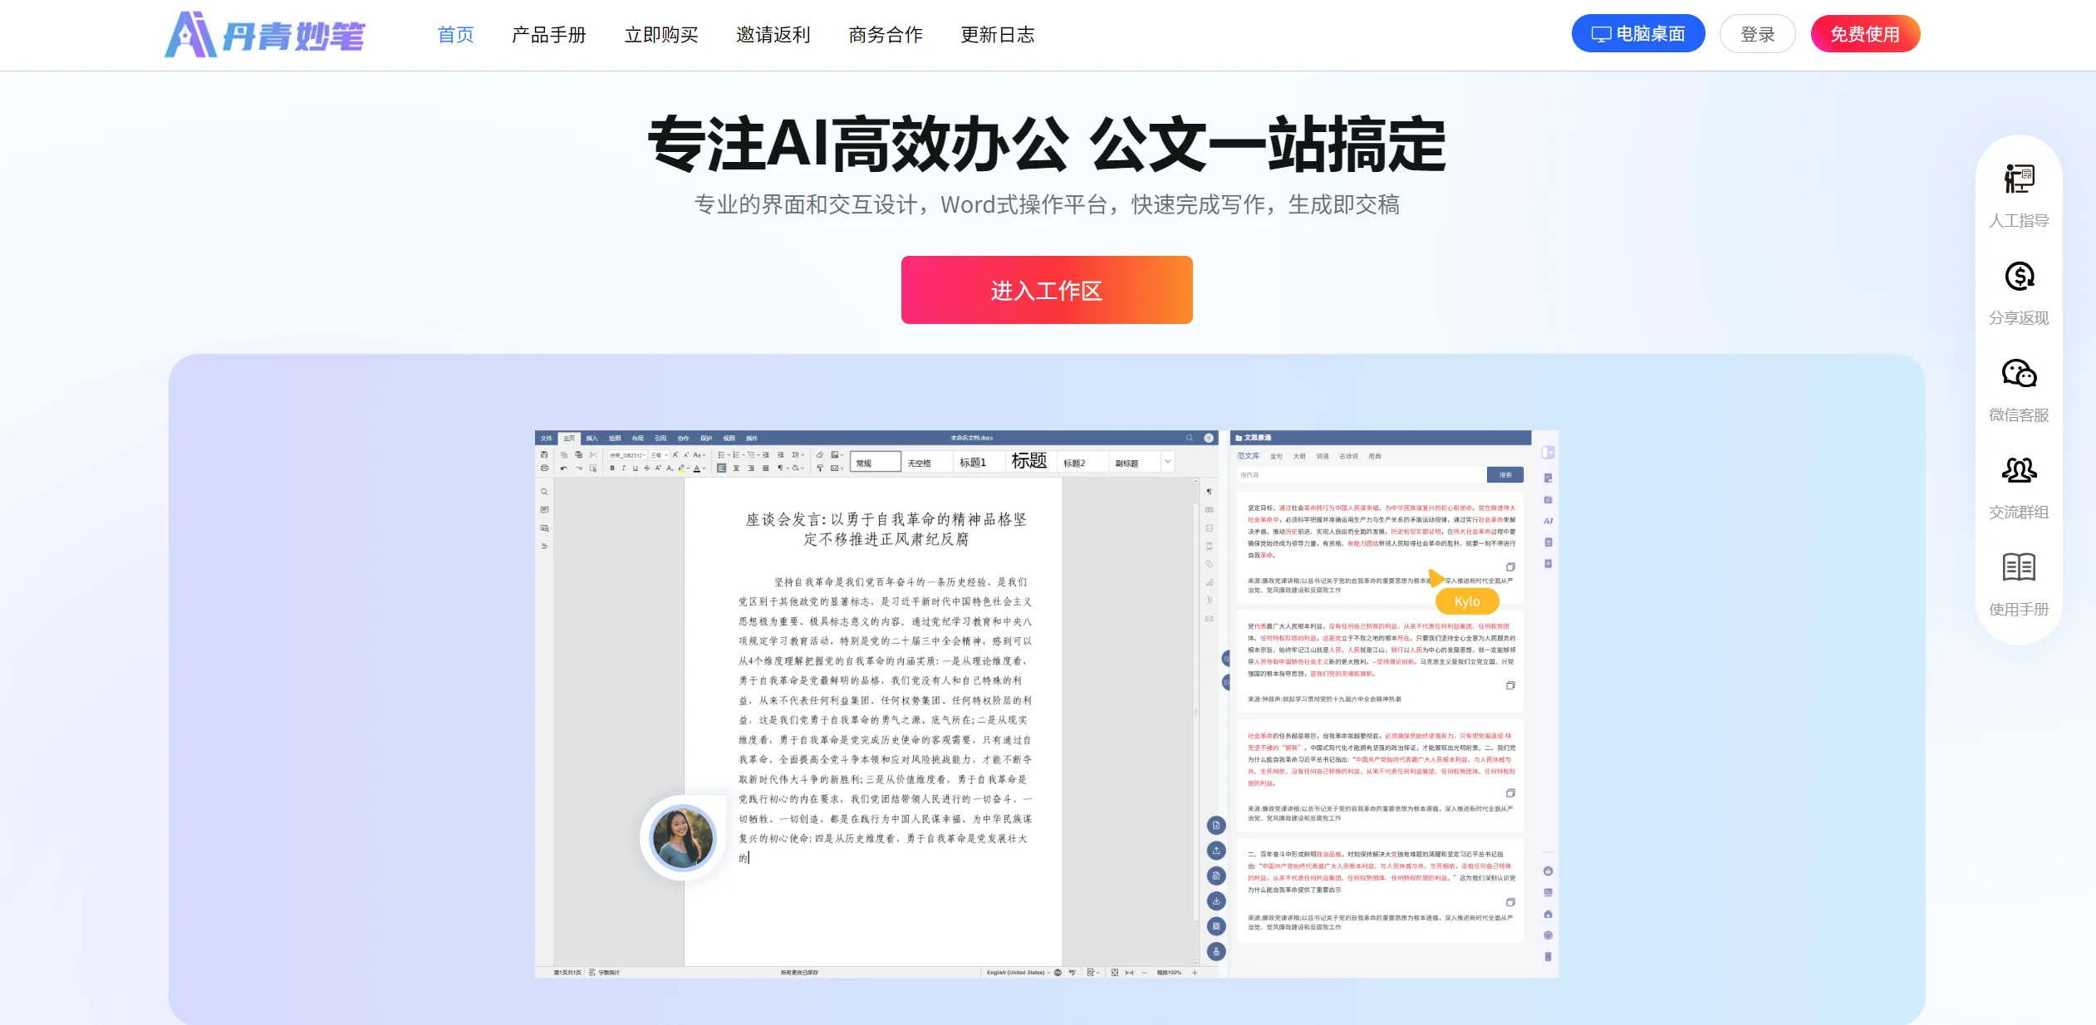The width and height of the screenshot is (2096, 1025).
Task: Select the 古诗词 tab in the panel
Action: 1348,456
